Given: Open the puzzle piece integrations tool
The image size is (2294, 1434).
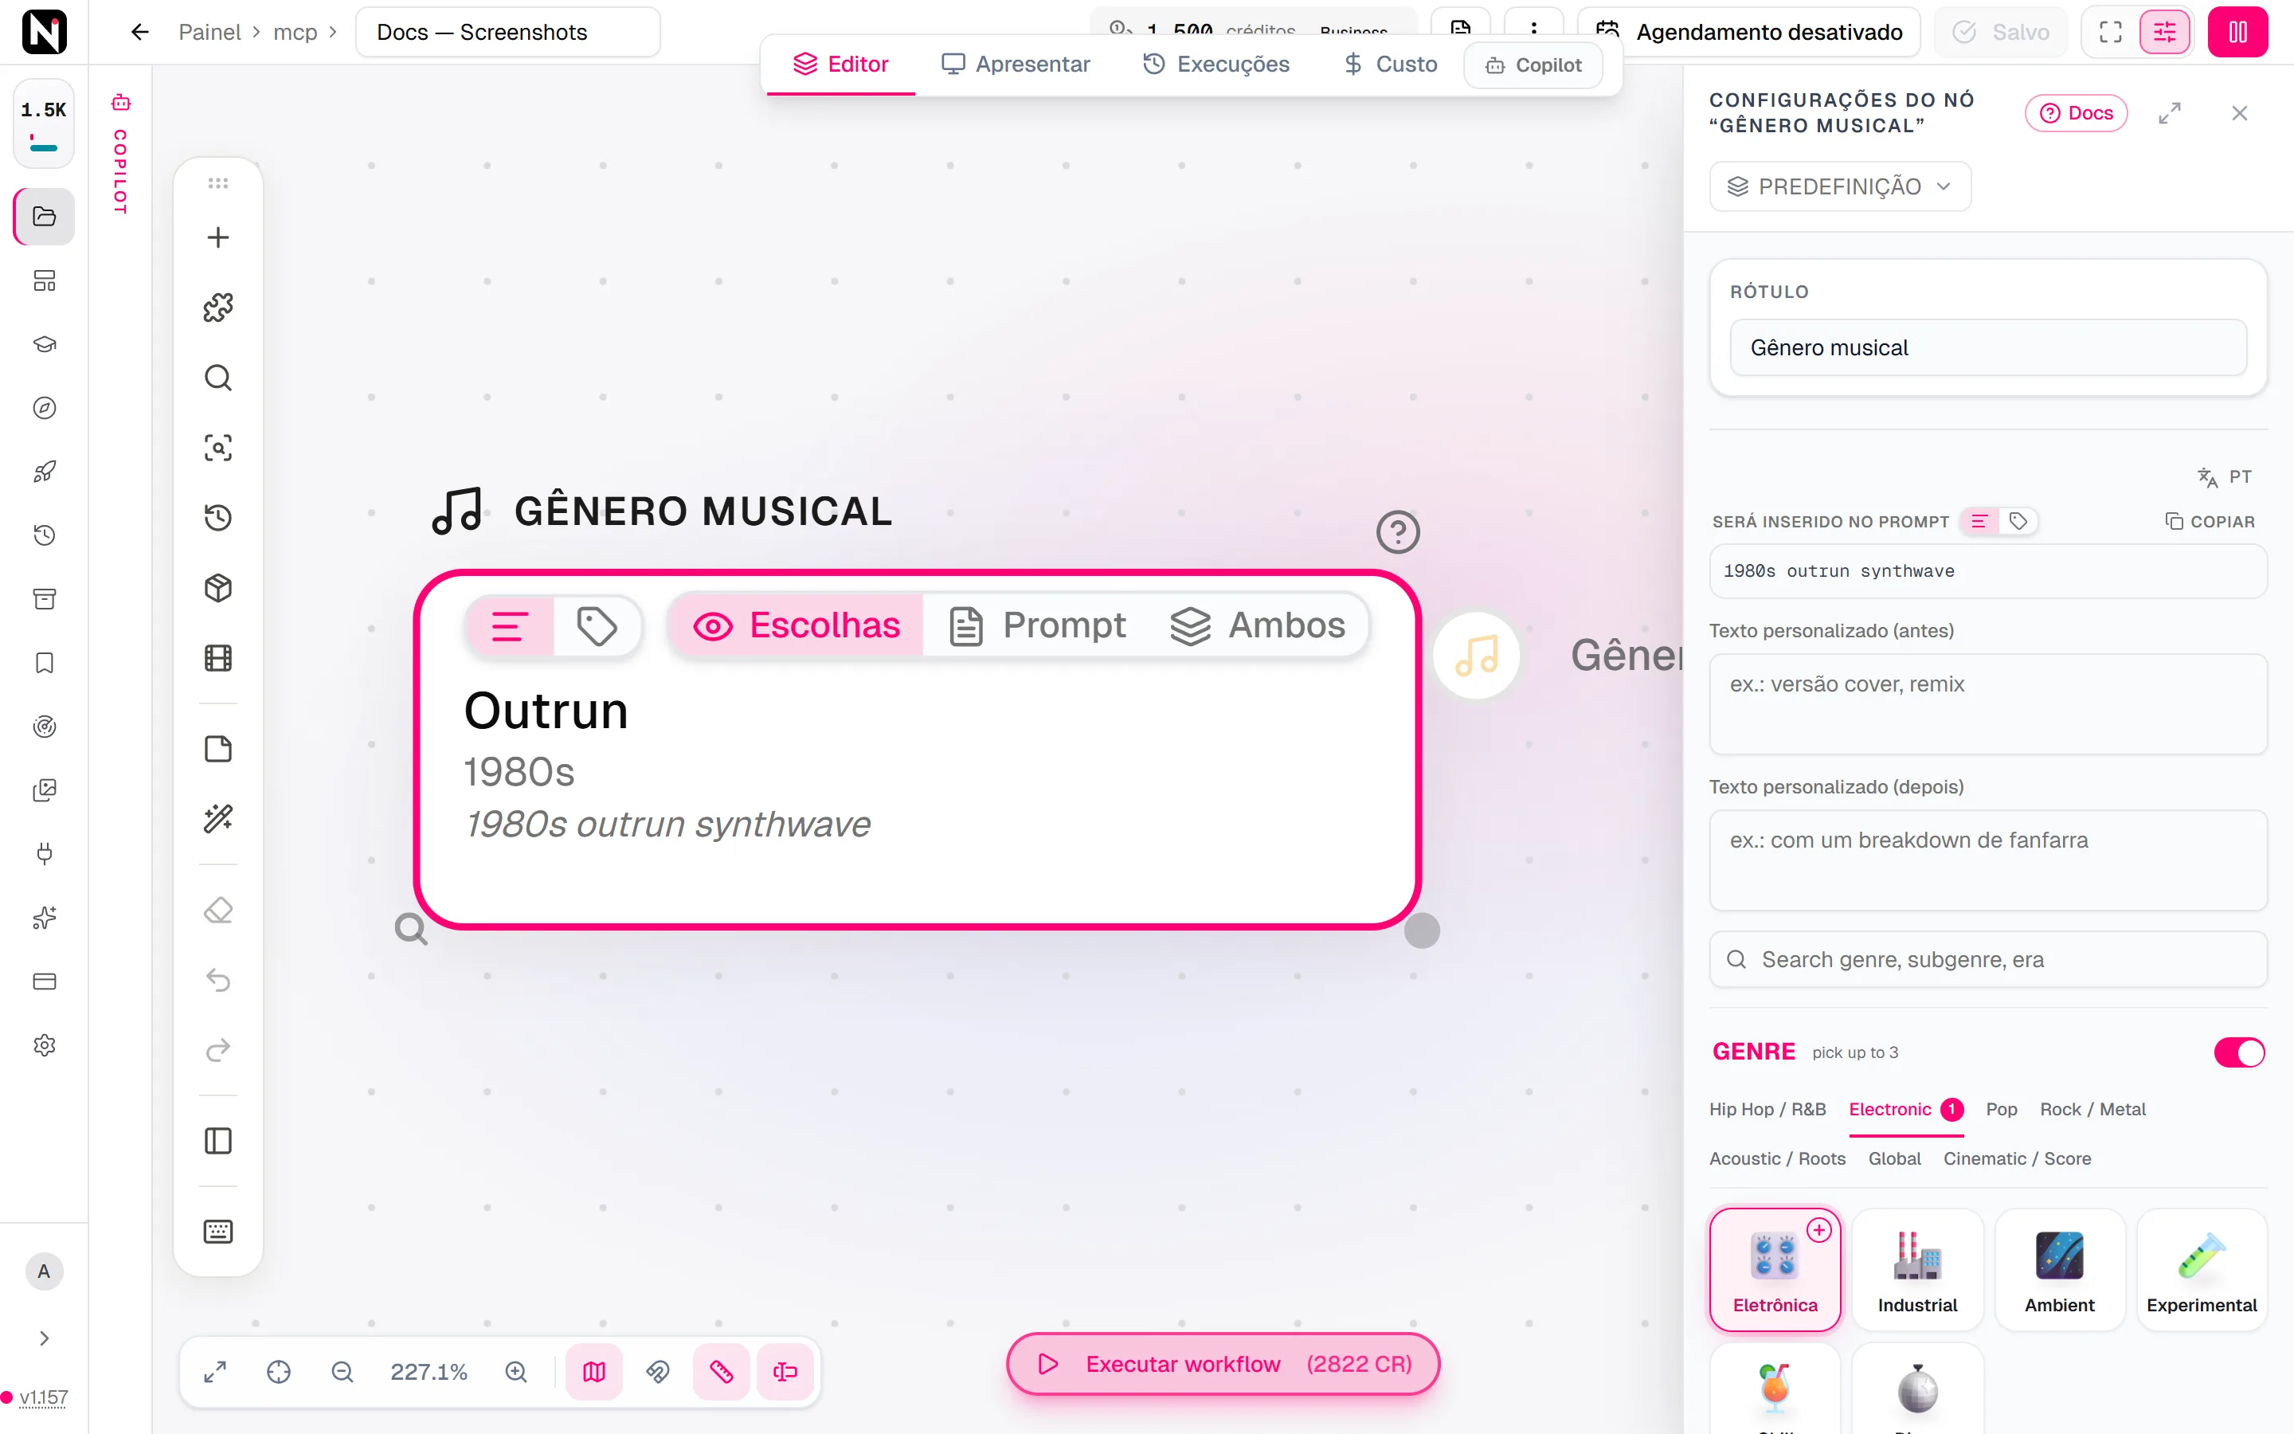Looking at the screenshot, I should [218, 308].
